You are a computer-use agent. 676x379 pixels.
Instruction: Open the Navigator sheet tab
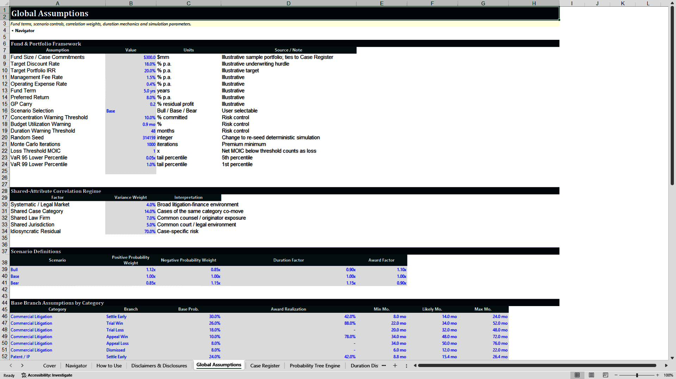click(x=76, y=366)
